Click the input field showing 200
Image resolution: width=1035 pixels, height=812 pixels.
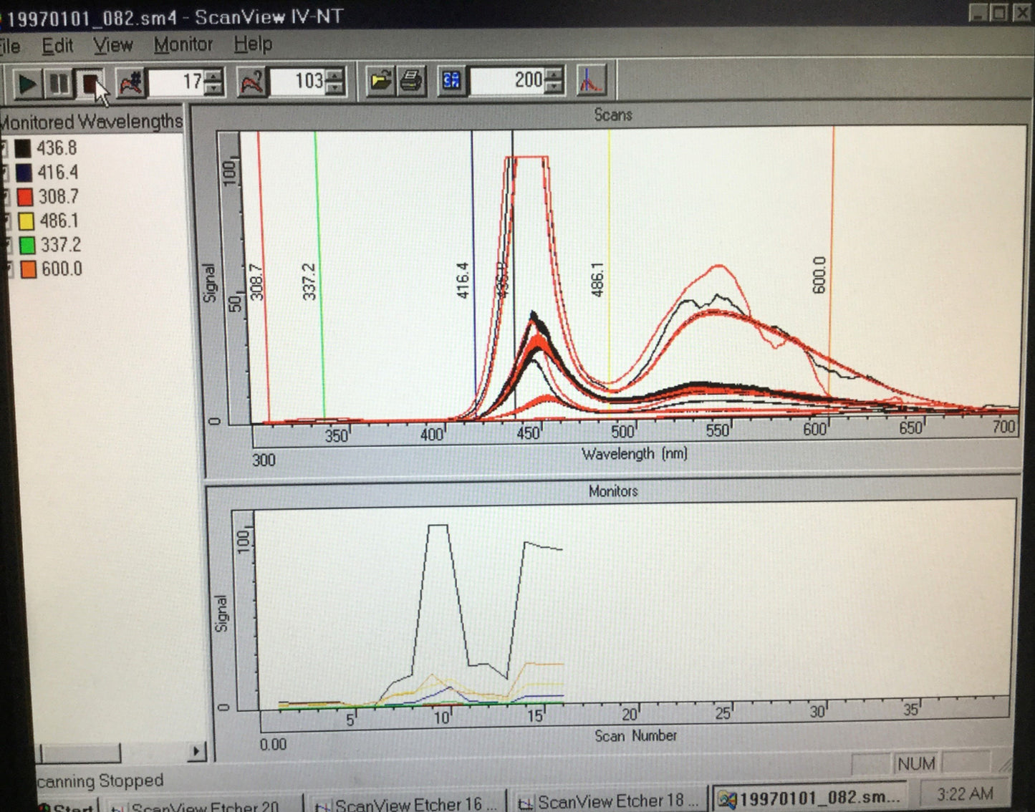point(506,80)
